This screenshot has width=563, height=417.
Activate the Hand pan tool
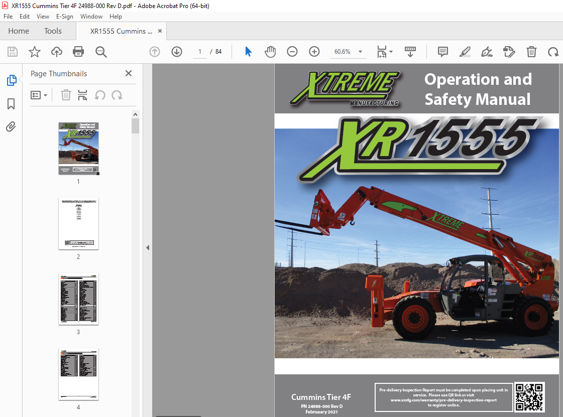[270, 52]
